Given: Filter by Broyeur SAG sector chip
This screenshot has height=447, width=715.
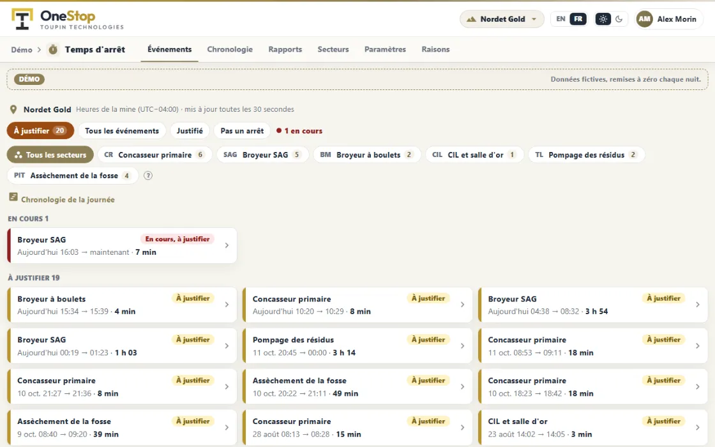Looking at the screenshot, I should pos(262,155).
